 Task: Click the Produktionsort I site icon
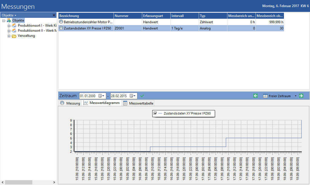[14, 25]
